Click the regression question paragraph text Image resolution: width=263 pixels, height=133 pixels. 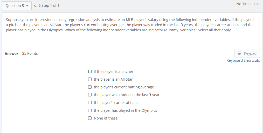[x=130, y=25]
